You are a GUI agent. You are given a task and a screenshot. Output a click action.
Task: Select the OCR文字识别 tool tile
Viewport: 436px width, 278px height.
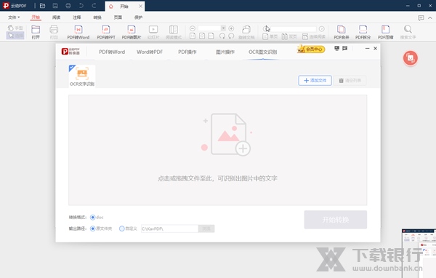click(82, 76)
